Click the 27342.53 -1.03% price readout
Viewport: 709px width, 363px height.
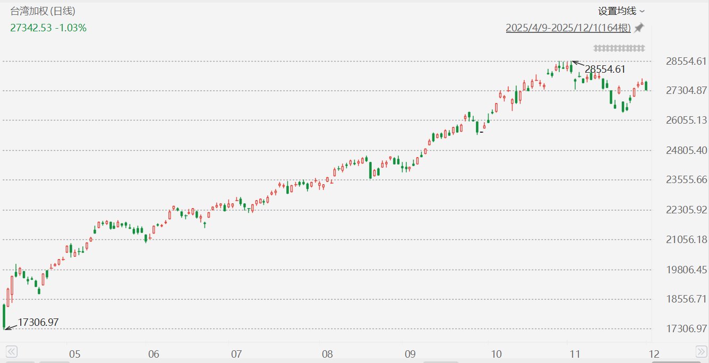[48, 28]
